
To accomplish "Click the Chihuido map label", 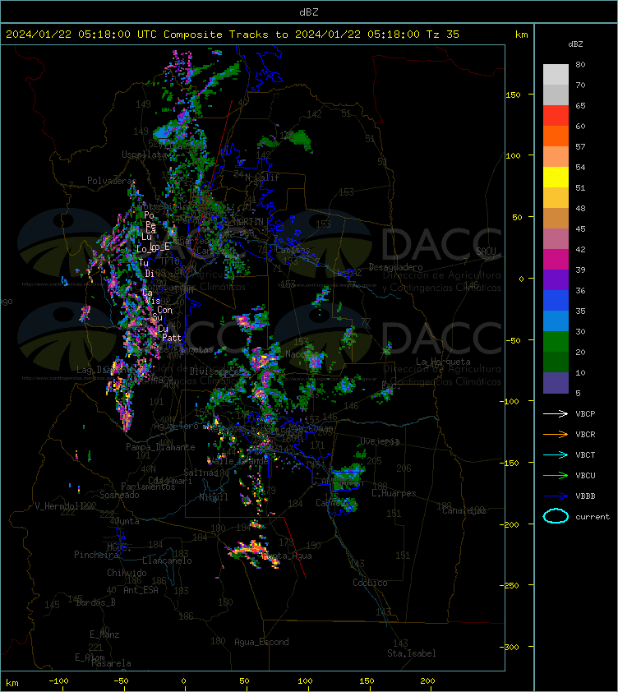I will point(127,573).
